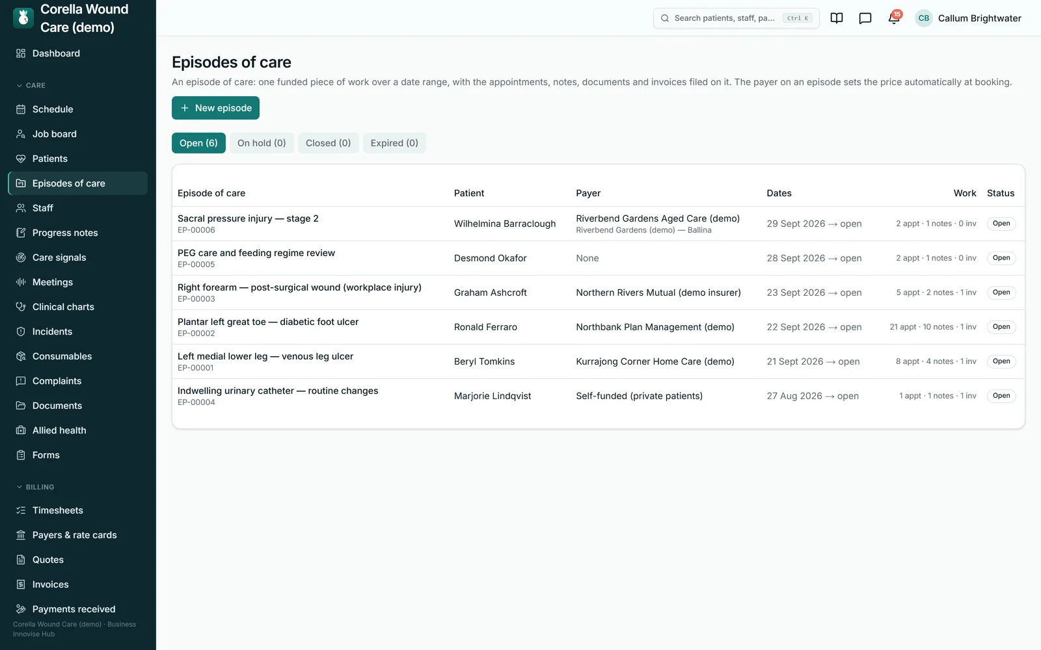Viewport: 1041px width, 650px height.
Task: Select patient Graham Ashcroft
Action: tap(491, 292)
